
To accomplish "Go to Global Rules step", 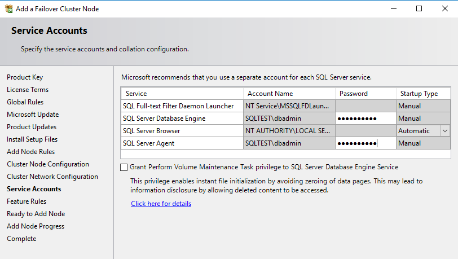I will pyautogui.click(x=25, y=102).
